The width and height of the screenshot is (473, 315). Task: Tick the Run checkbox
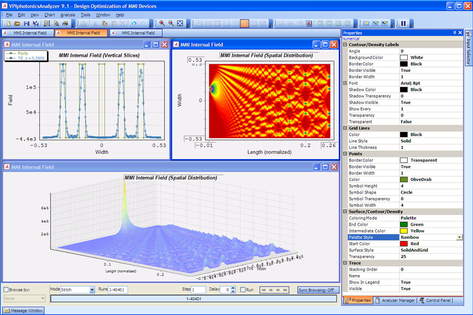tap(243, 290)
